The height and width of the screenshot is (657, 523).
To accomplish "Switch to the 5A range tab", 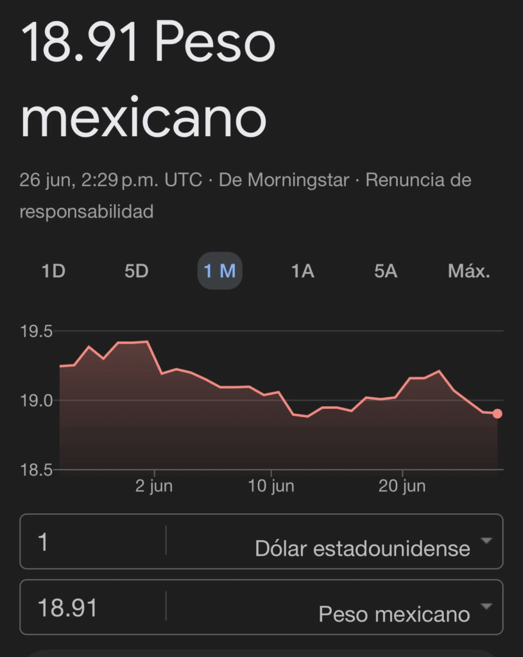I will 386,271.
